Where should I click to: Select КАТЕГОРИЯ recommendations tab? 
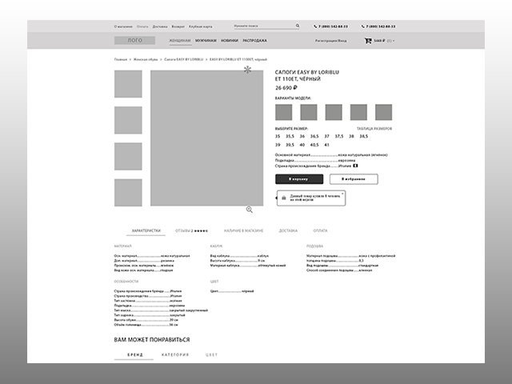pyautogui.click(x=175, y=355)
